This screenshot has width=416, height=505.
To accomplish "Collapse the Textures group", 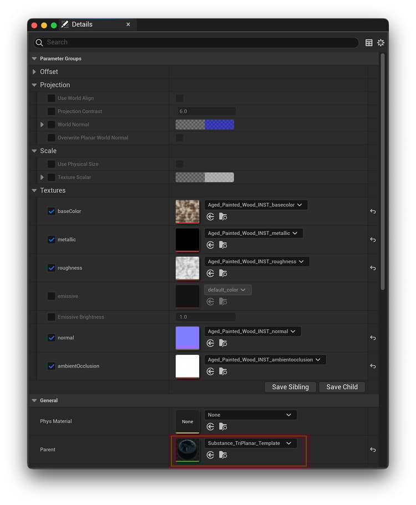I will (34, 190).
